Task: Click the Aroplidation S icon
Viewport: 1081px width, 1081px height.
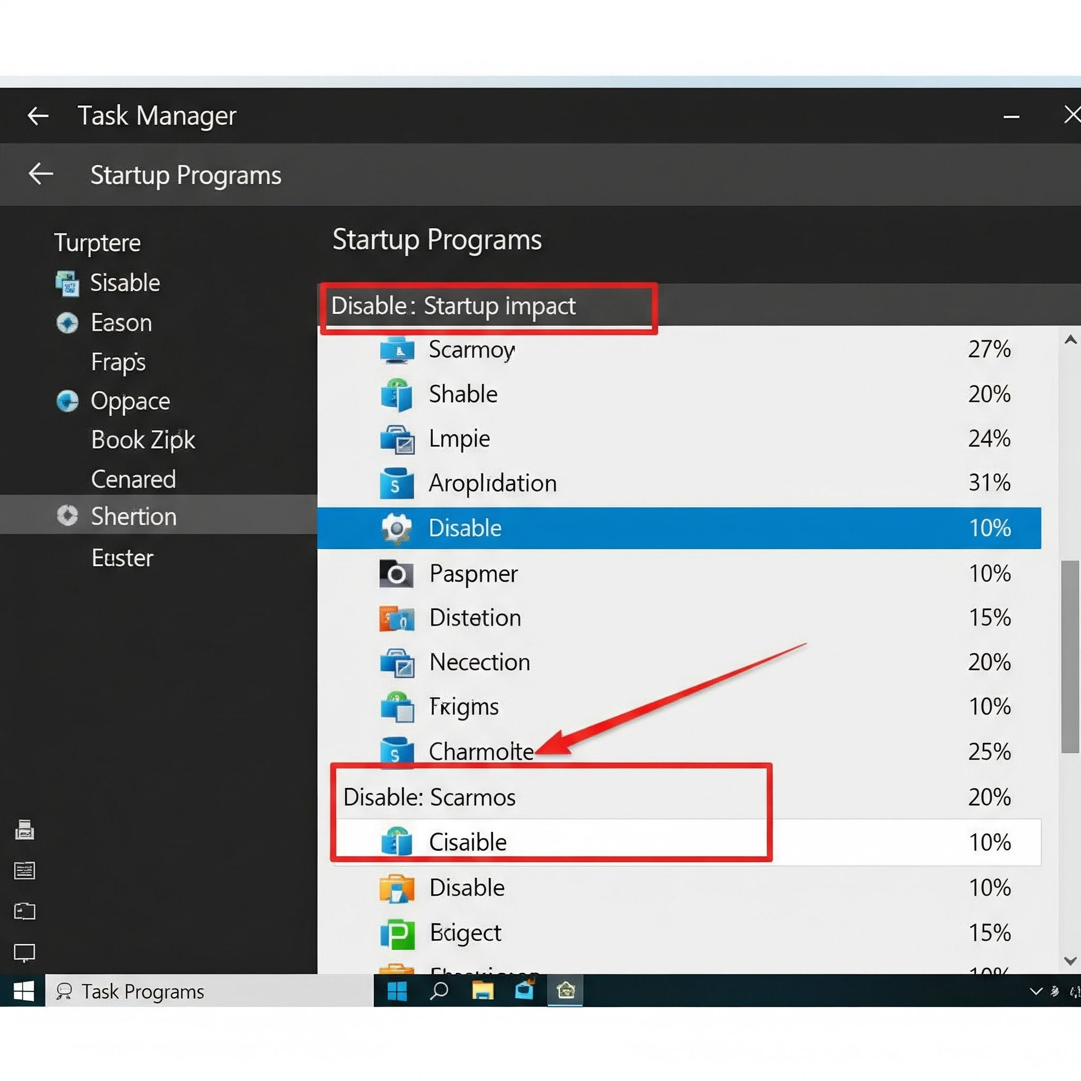Action: tap(396, 483)
